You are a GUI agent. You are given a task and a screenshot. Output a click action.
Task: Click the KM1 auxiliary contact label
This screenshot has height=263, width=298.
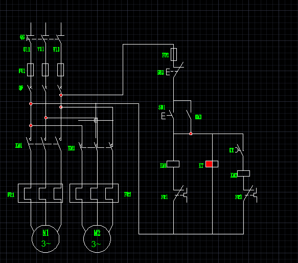[x=198, y=117]
